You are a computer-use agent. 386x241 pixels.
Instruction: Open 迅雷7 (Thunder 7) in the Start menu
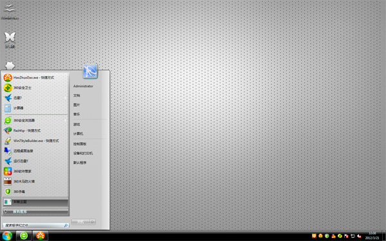click(x=35, y=98)
